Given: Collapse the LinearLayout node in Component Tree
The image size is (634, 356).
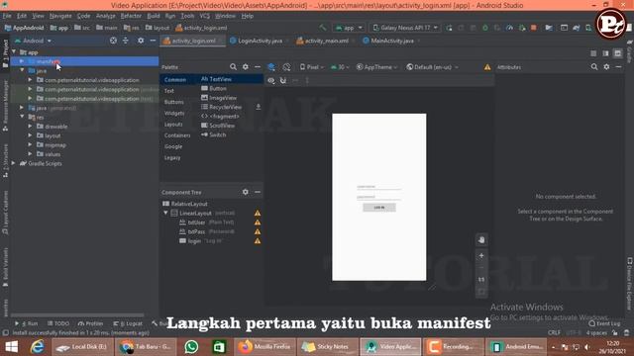Looking at the screenshot, I should (x=165, y=213).
